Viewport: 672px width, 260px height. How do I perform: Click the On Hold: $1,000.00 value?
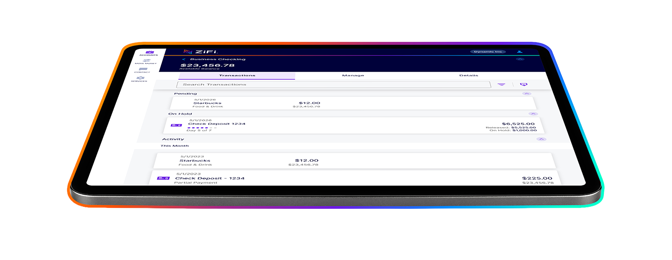click(x=512, y=130)
